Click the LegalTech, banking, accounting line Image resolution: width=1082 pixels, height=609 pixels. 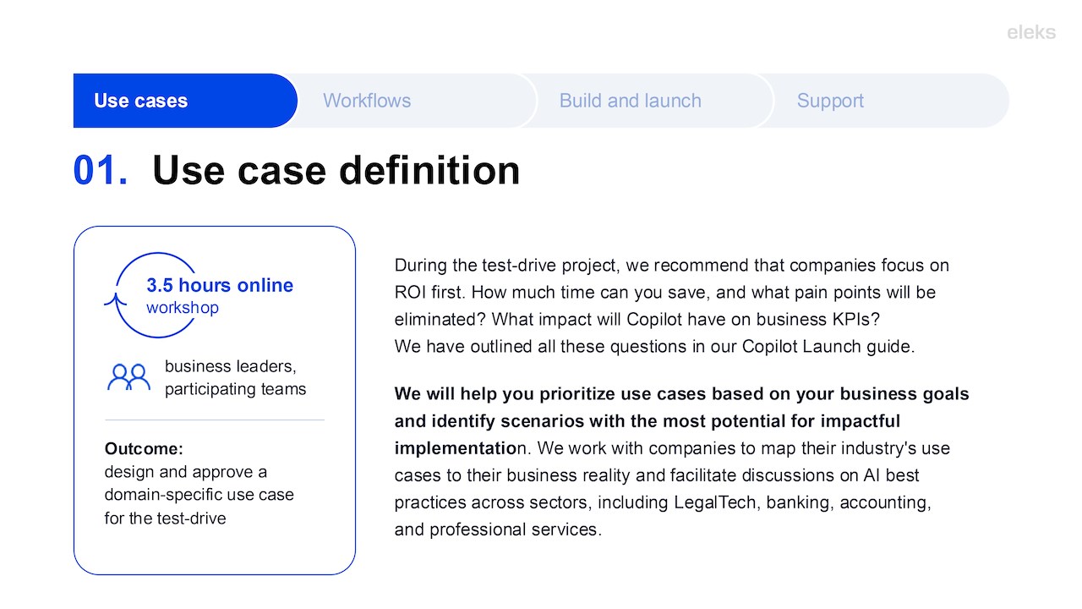pos(663,502)
